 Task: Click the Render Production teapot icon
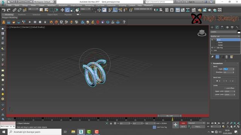(210, 10)
